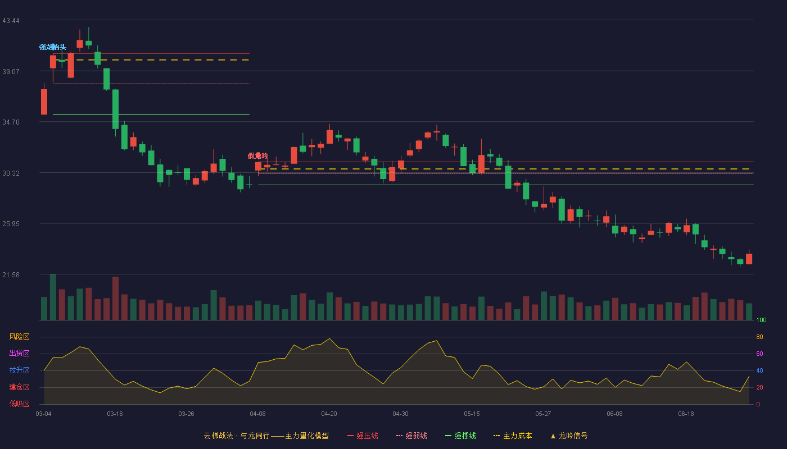The image size is (787, 449).
Task: Click the red 20 indicator scale value
Action: tap(759, 387)
